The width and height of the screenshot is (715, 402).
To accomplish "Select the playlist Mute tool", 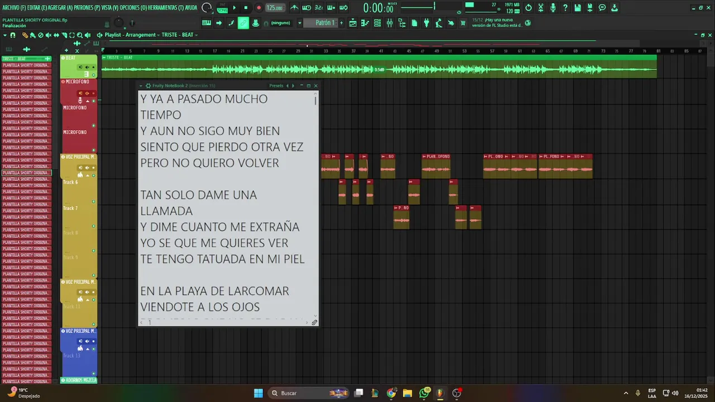I will pos(49,35).
